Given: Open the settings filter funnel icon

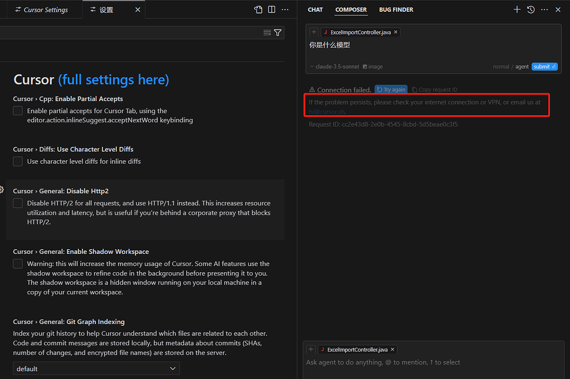Looking at the screenshot, I should [x=278, y=33].
